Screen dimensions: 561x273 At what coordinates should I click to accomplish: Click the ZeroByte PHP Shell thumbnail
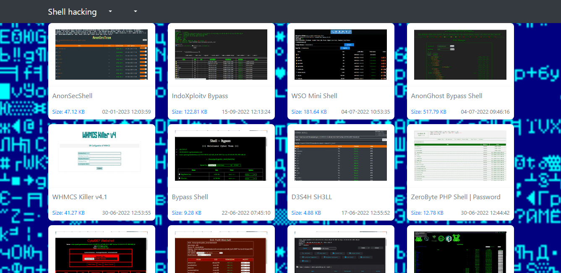tap(460, 156)
